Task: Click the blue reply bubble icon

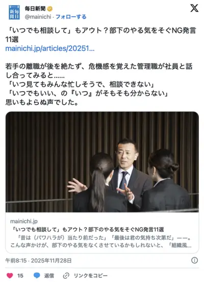Action: [37, 275]
